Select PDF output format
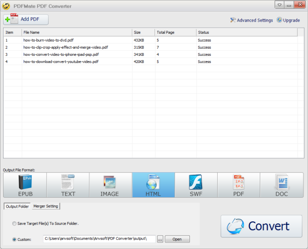Image resolution: width=308 pixels, height=249 pixels. [x=239, y=185]
